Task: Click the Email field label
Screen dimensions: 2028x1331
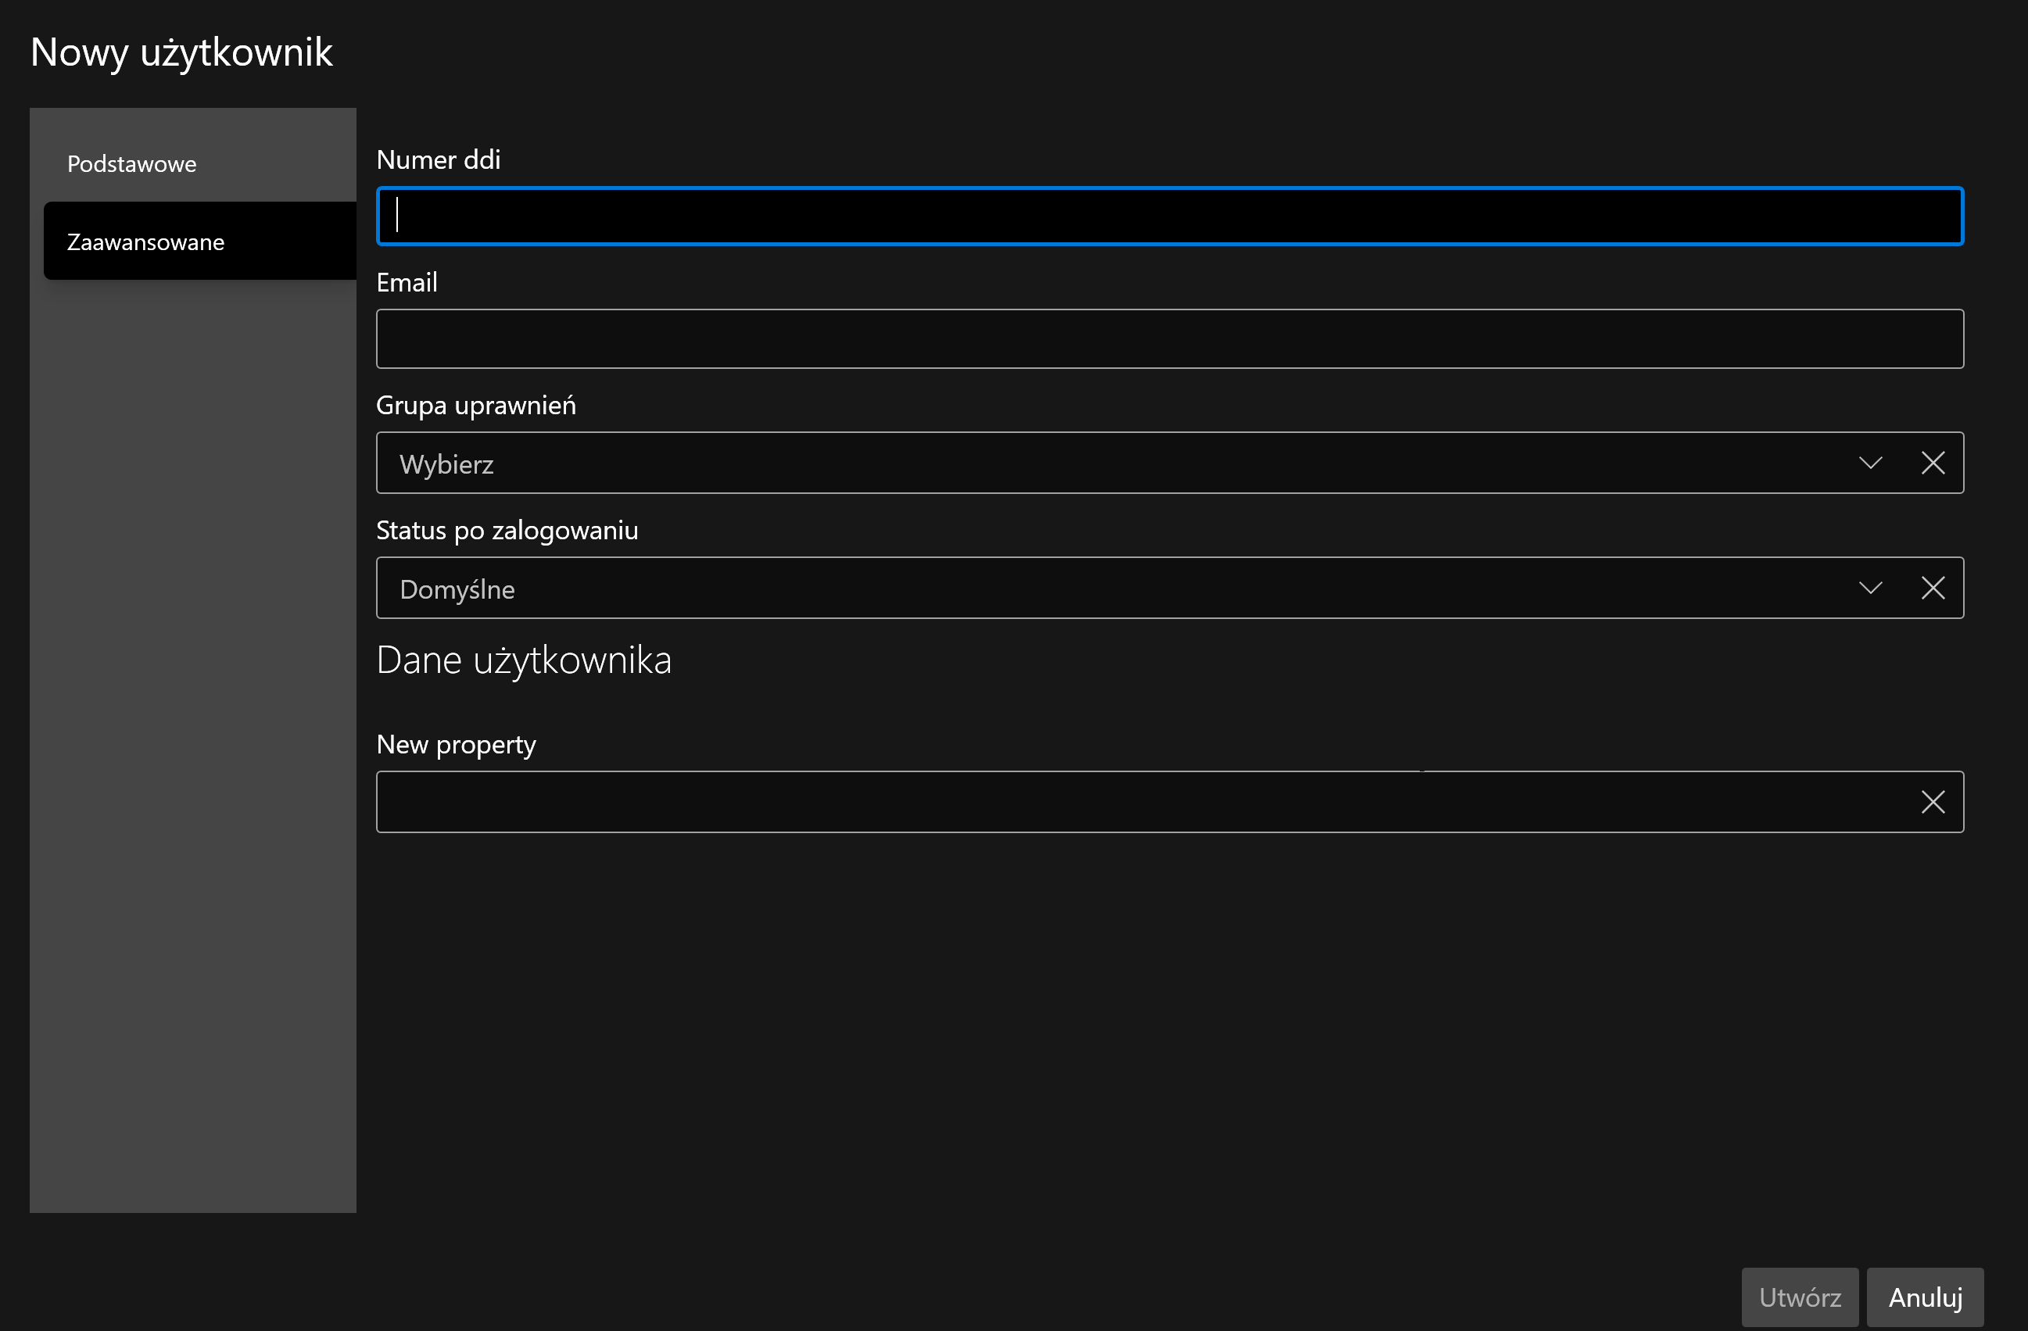Action: click(407, 282)
